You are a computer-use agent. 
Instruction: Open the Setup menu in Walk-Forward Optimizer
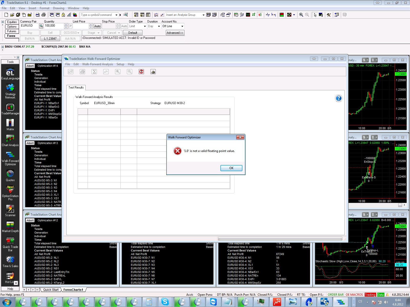tap(120, 64)
